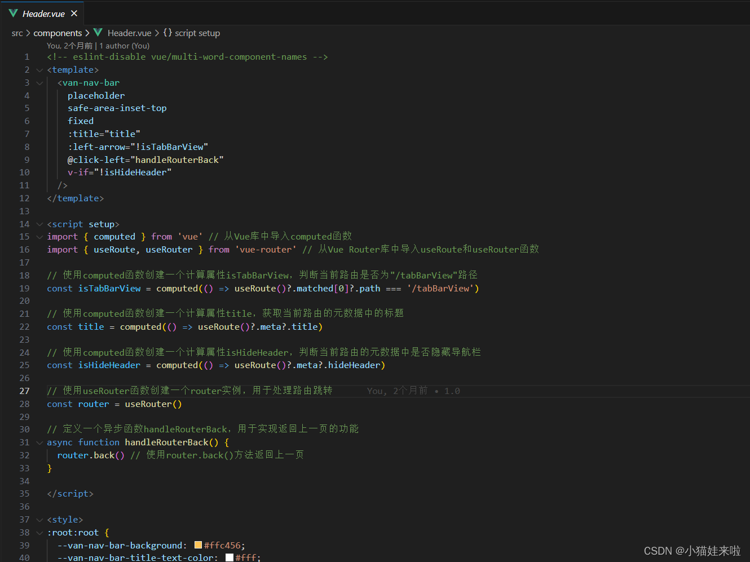This screenshot has width=750, height=562.
Task: Click router.back() on line 32
Action: pyautogui.click(x=91, y=455)
